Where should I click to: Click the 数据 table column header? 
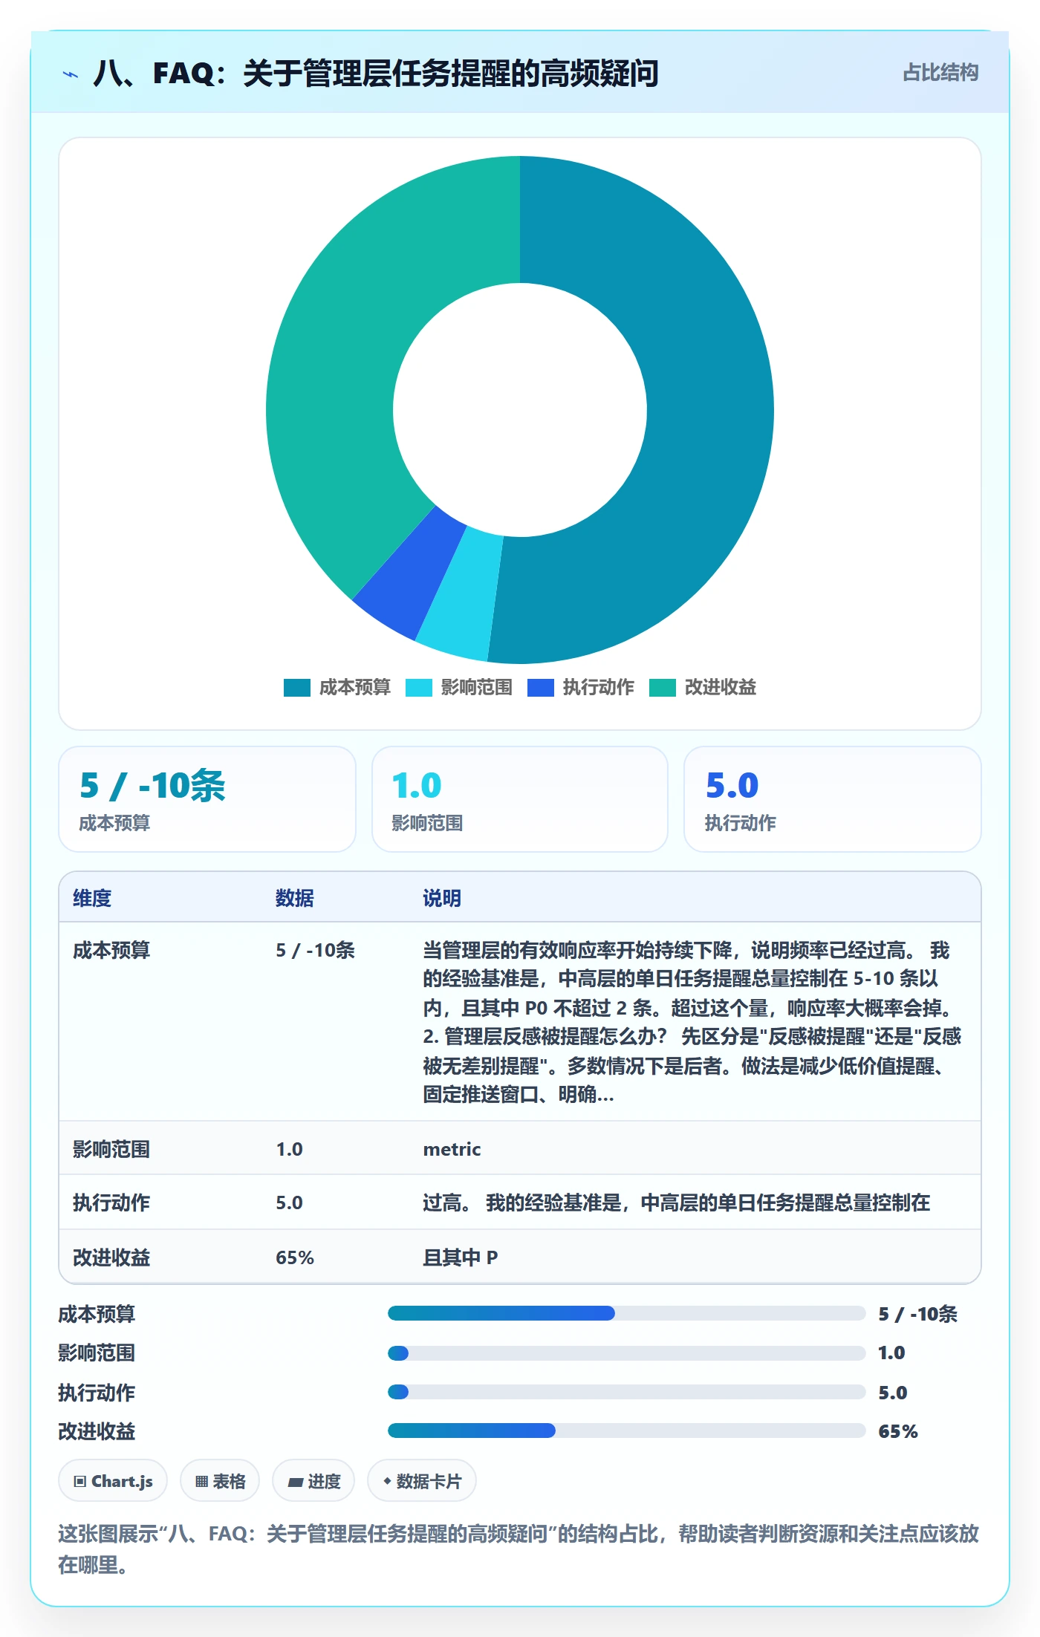pos(295,898)
